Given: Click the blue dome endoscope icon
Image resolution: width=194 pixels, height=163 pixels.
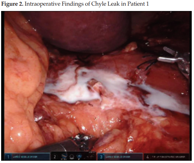Looking at the screenshot, I should tap(79, 156).
